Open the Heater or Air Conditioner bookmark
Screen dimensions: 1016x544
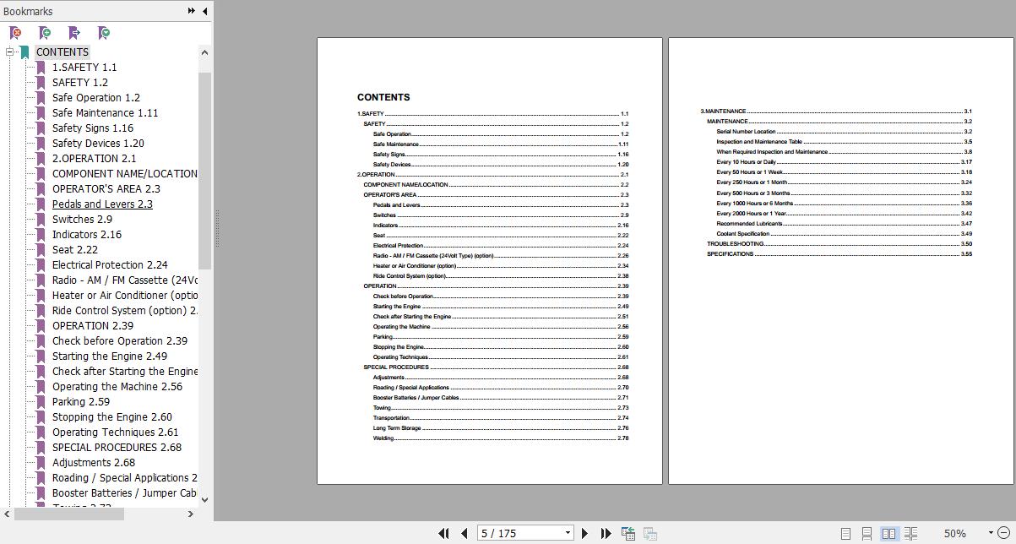pyautogui.click(x=124, y=296)
